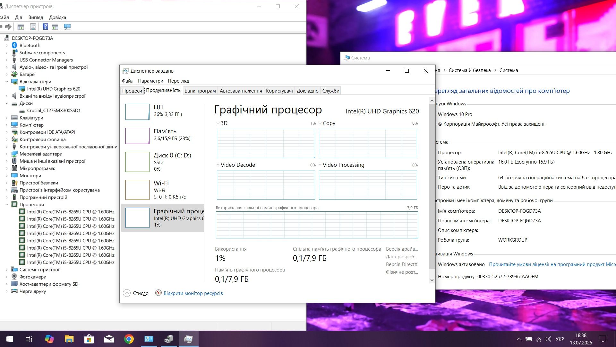Open the Перегляд menu in Task Manager
The image size is (616, 347).
tap(178, 81)
